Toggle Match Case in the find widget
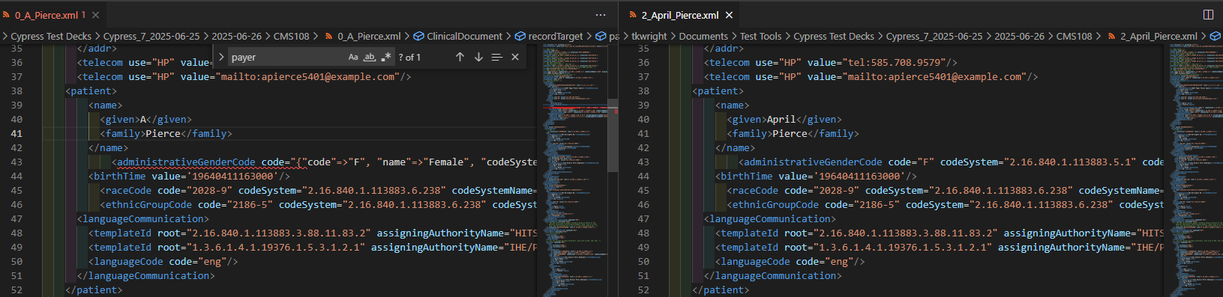Screen dimensions: 1223x297 (353, 57)
